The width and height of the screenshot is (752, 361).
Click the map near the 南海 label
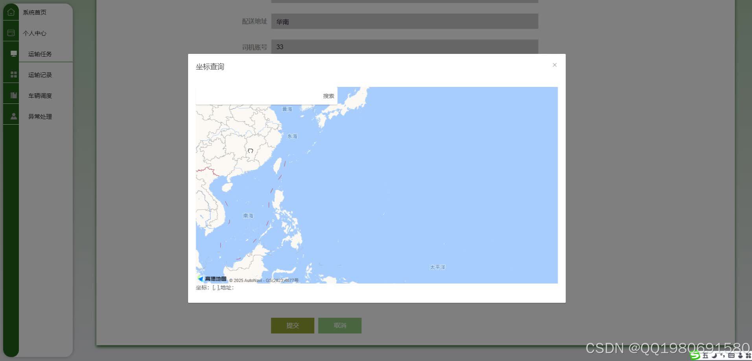(x=248, y=215)
